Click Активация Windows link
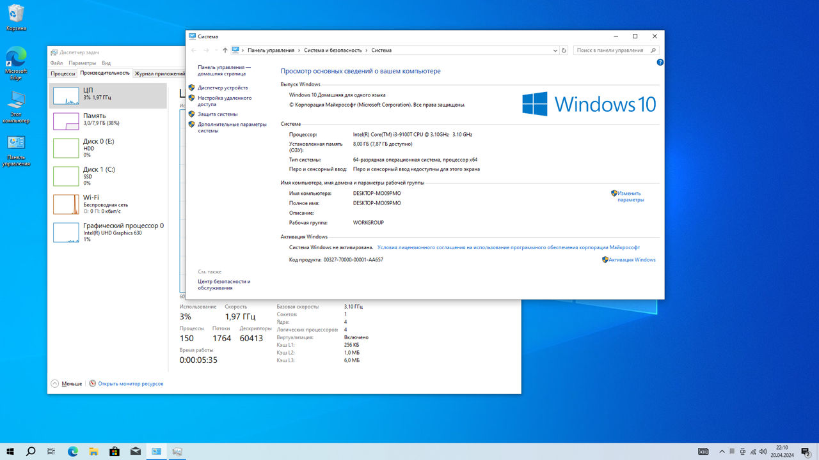Viewport: 819px width, 460px height. (x=632, y=259)
